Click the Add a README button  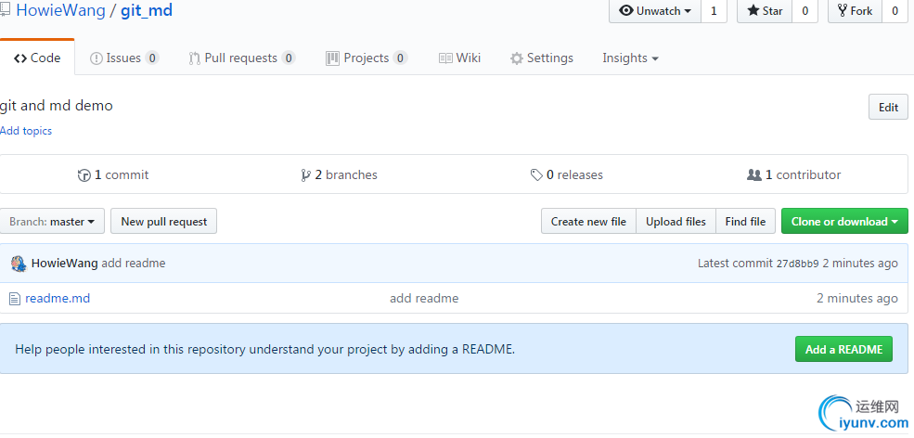843,350
